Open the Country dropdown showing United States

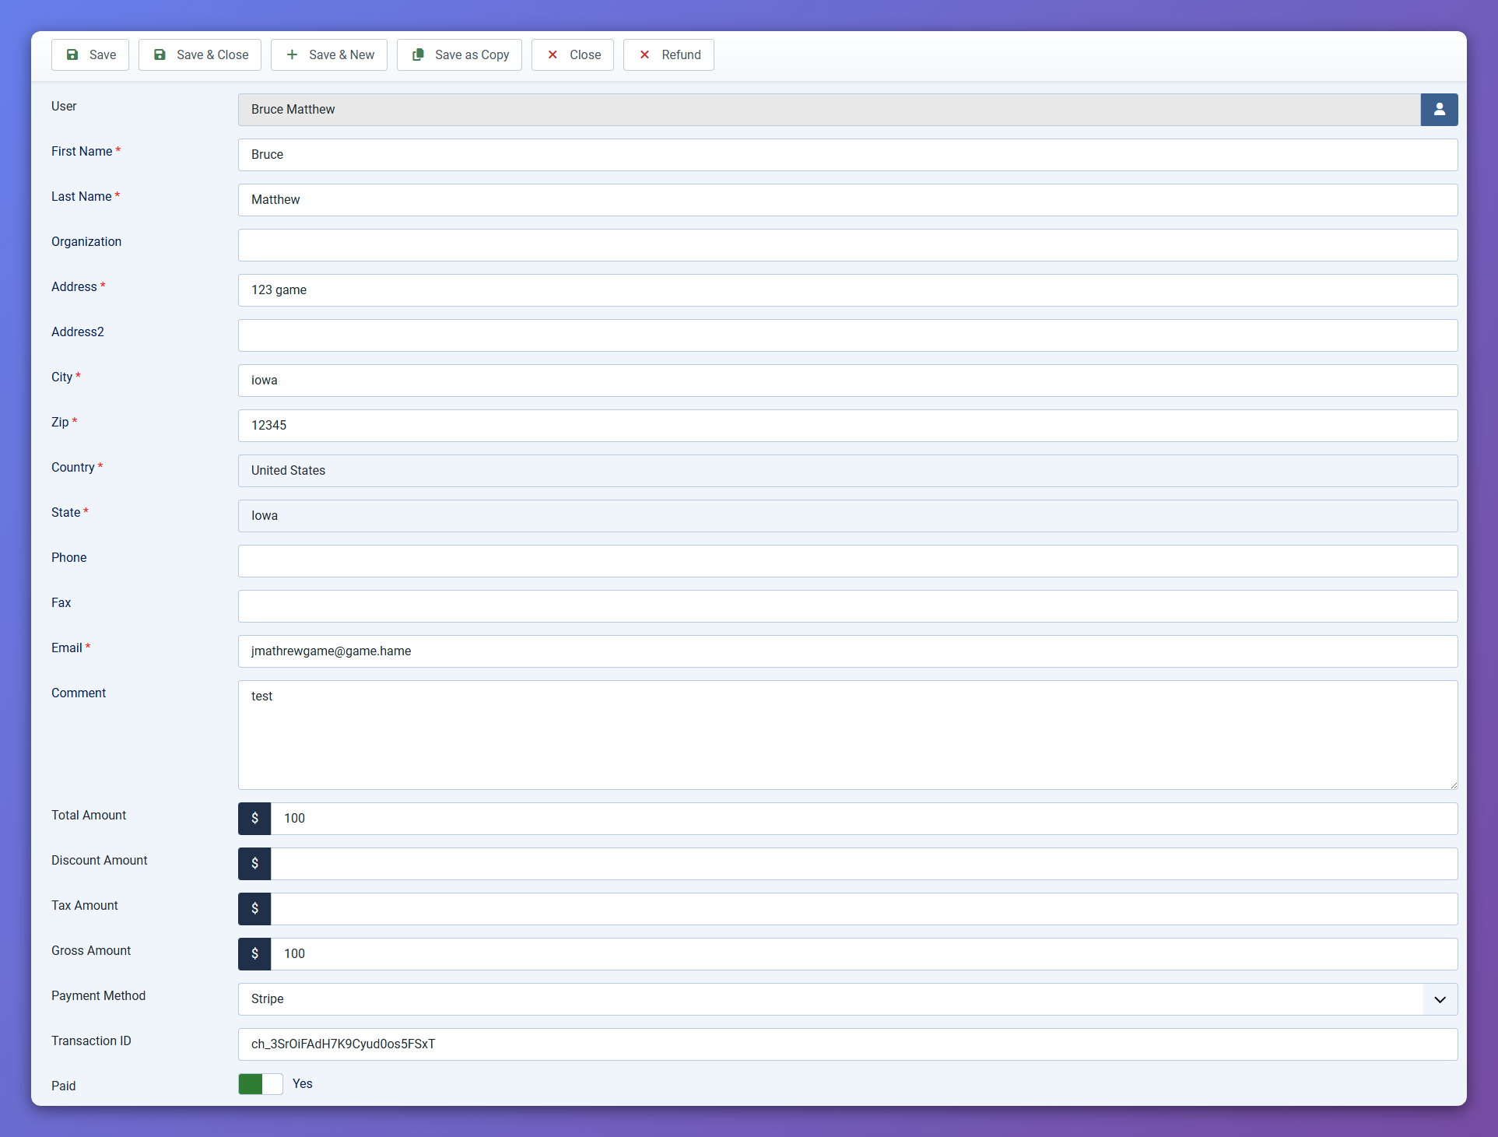tap(847, 471)
